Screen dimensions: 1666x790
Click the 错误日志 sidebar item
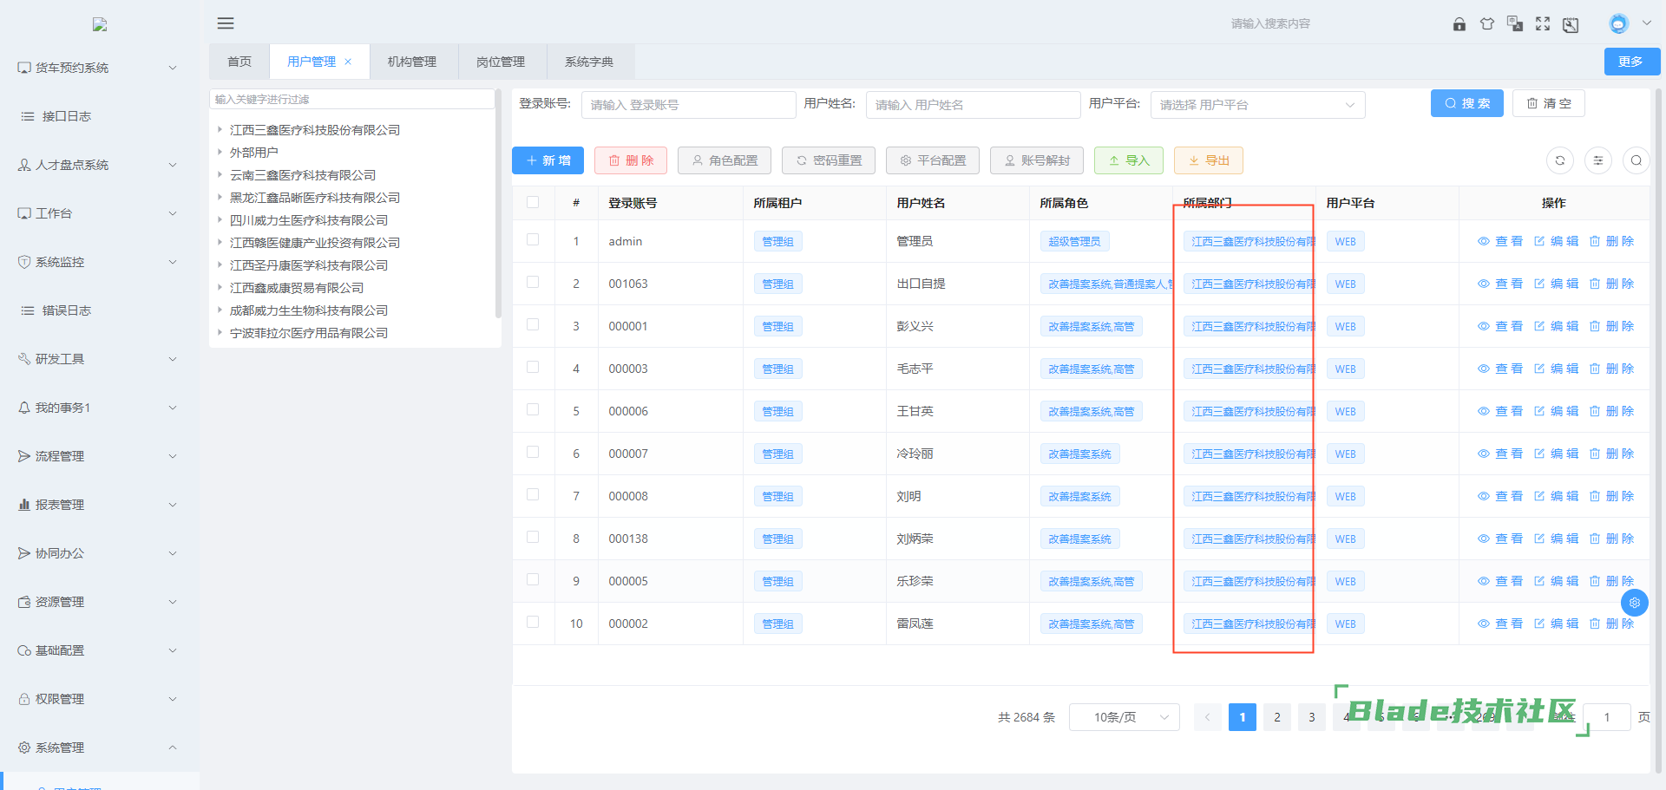click(x=100, y=310)
